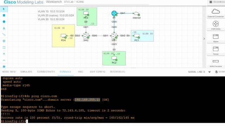Click the circular tool icon below line tool

tap(4, 41)
